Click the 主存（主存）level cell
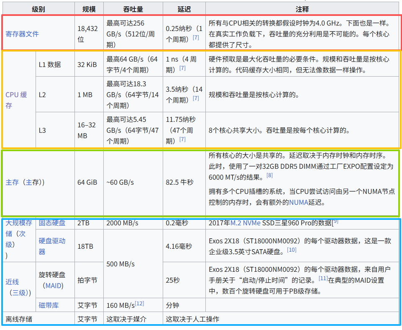 point(38,183)
